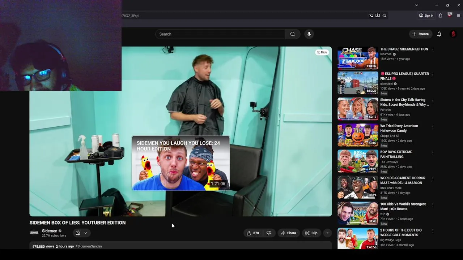Open 2 Hours of Best Big Wedge Golf title
The image size is (463, 260).
coord(401,233)
